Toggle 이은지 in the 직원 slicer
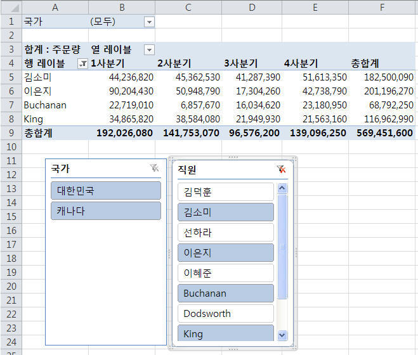This screenshot has width=418, height=355. point(226,253)
